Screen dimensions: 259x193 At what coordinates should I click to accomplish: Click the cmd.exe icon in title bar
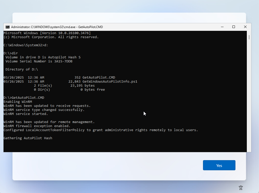click(7, 27)
